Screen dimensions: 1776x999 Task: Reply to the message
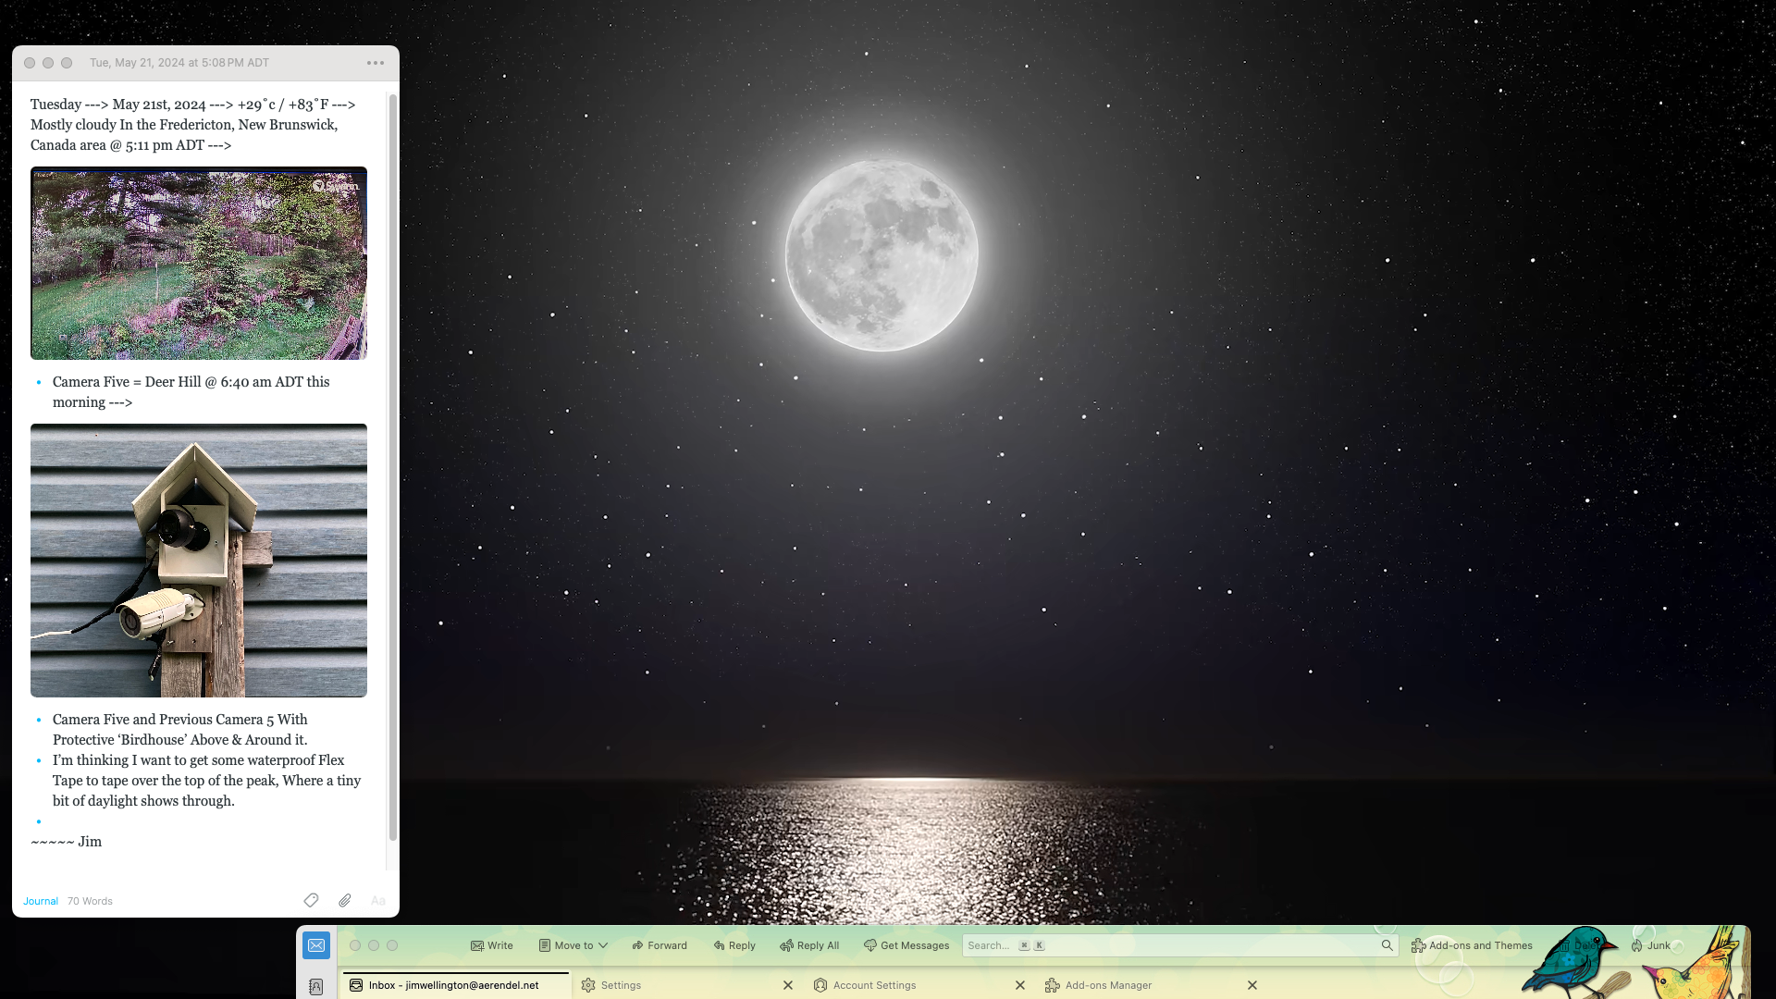click(734, 945)
